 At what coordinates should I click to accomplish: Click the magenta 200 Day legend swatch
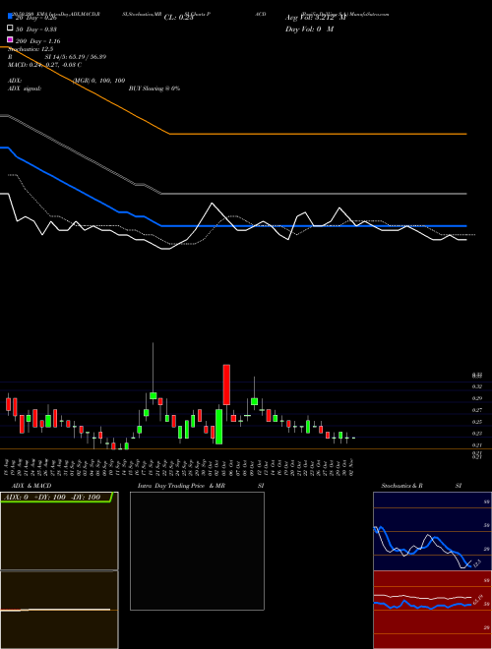[x=10, y=40]
